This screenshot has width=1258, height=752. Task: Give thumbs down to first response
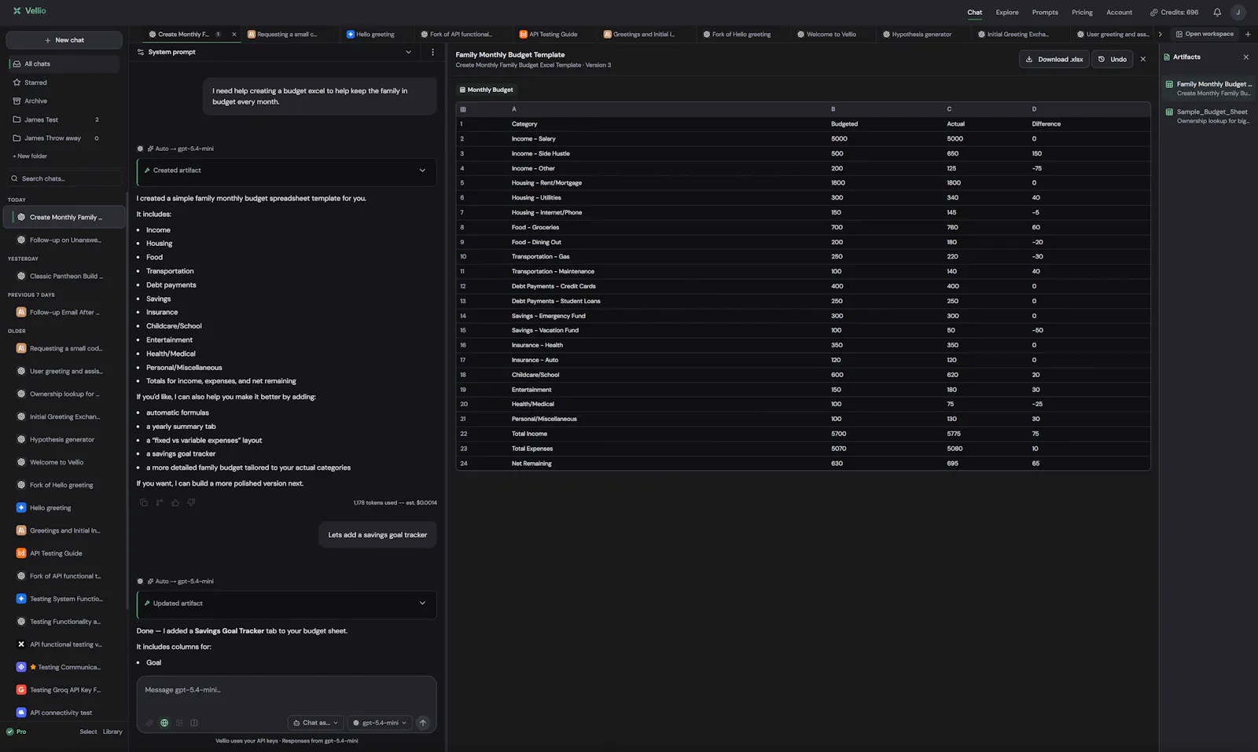(191, 503)
